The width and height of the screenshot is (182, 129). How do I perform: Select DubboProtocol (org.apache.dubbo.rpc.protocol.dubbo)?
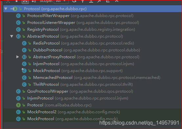[92, 50]
